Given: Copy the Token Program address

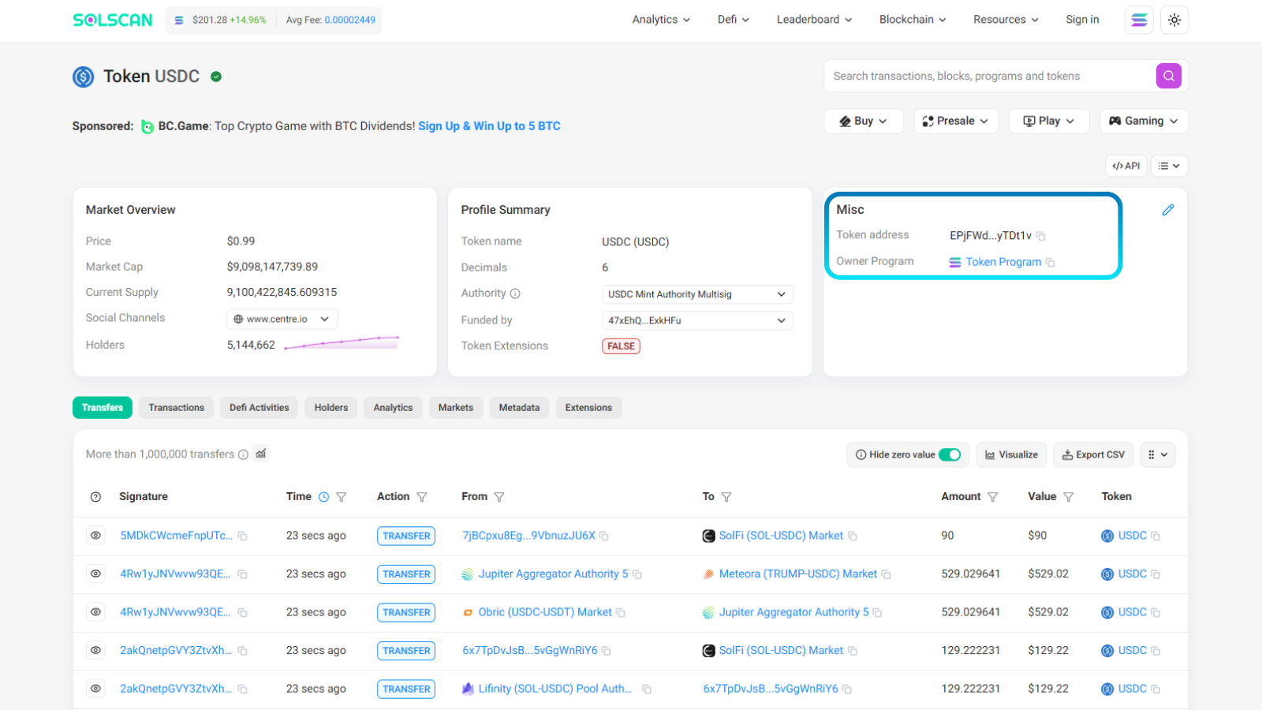Looking at the screenshot, I should click(1051, 262).
